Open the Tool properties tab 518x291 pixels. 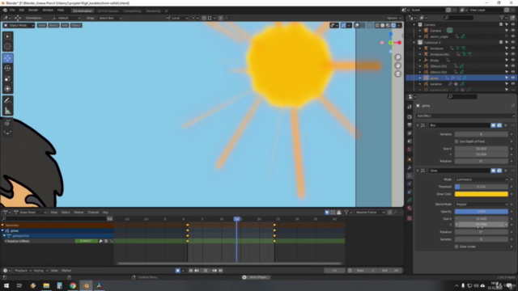point(410,107)
